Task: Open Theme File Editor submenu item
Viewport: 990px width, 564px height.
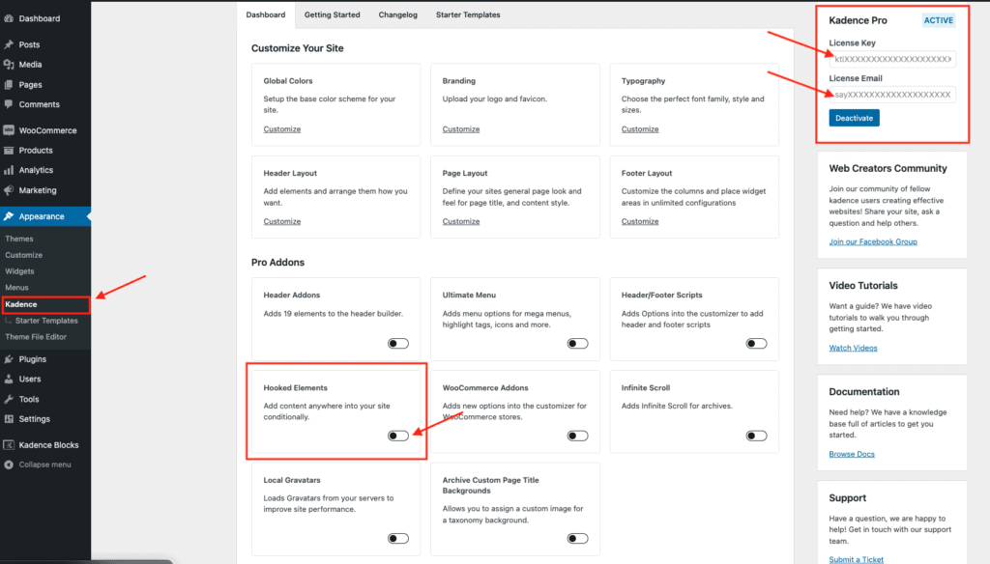Action: point(36,337)
